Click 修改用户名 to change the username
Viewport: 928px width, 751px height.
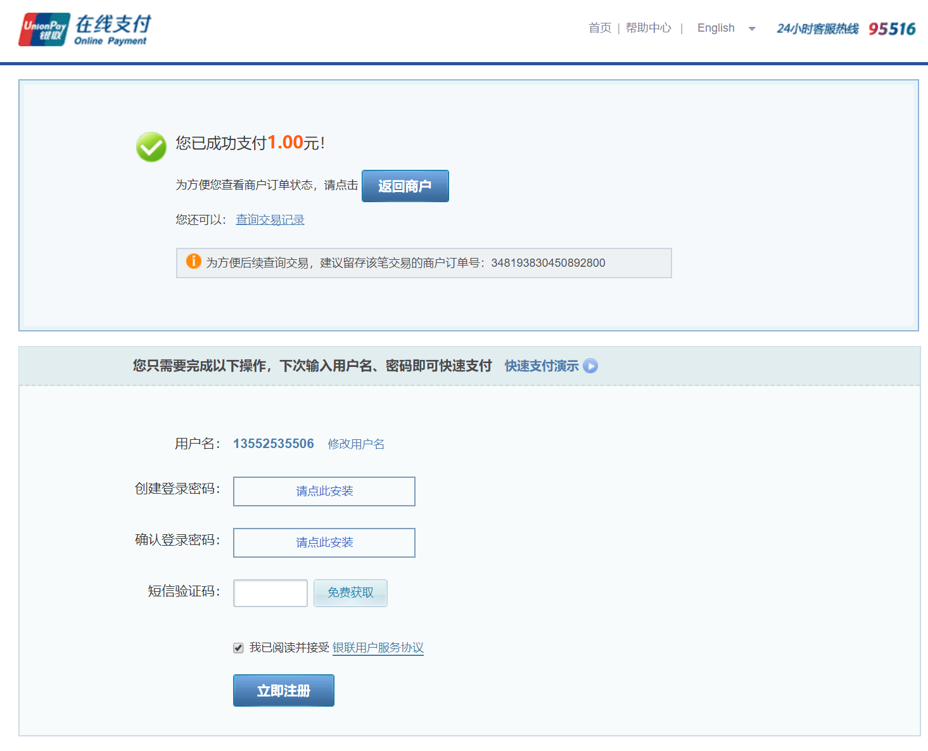point(356,444)
